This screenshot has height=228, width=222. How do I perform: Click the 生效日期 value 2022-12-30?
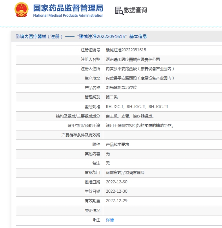click(116, 191)
